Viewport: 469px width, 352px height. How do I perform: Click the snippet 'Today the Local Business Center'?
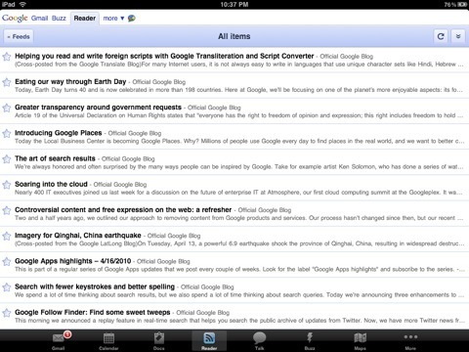pyautogui.click(x=238, y=141)
